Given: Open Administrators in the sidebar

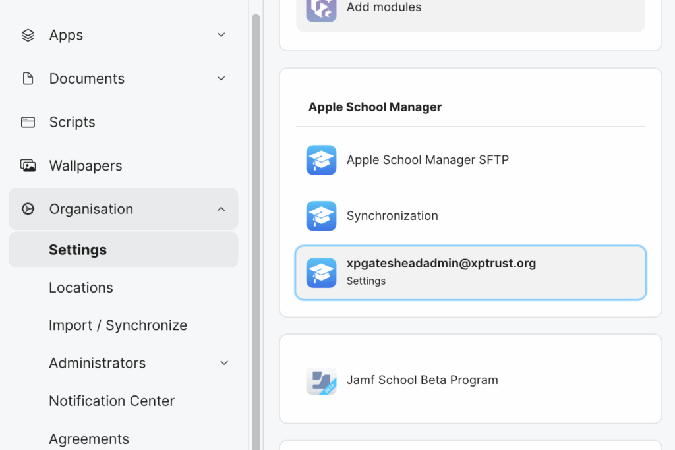Looking at the screenshot, I should pos(98,363).
